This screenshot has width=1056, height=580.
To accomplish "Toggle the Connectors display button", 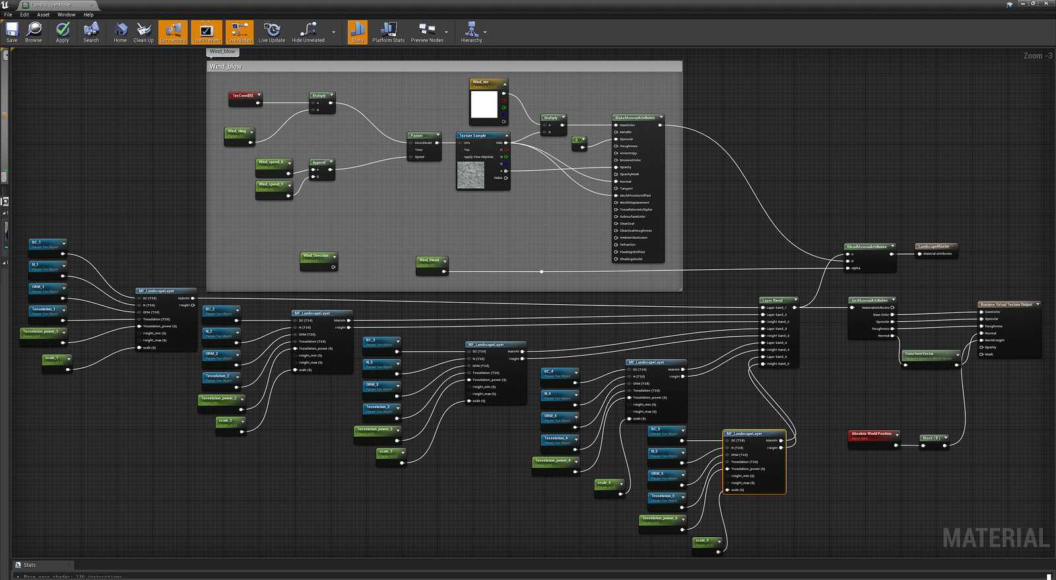I will (173, 32).
